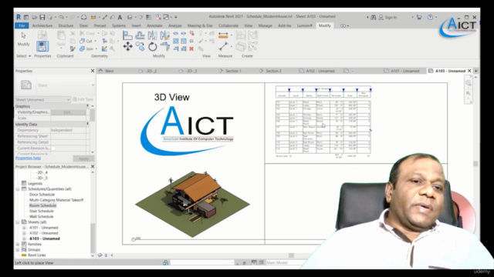This screenshot has height=277, width=494.
Task: Expand the Groups tree node
Action: (18, 249)
